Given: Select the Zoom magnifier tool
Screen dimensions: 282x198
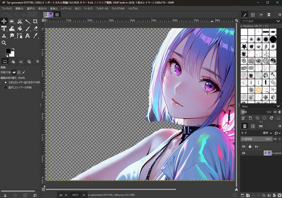Looking at the screenshot, I should (x=4, y=43).
